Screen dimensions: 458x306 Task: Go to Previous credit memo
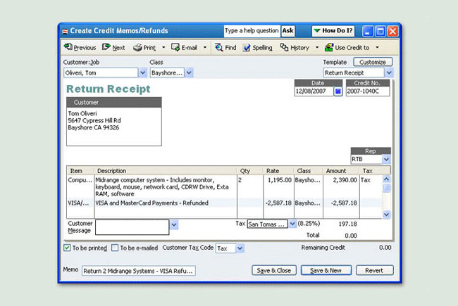click(80, 47)
